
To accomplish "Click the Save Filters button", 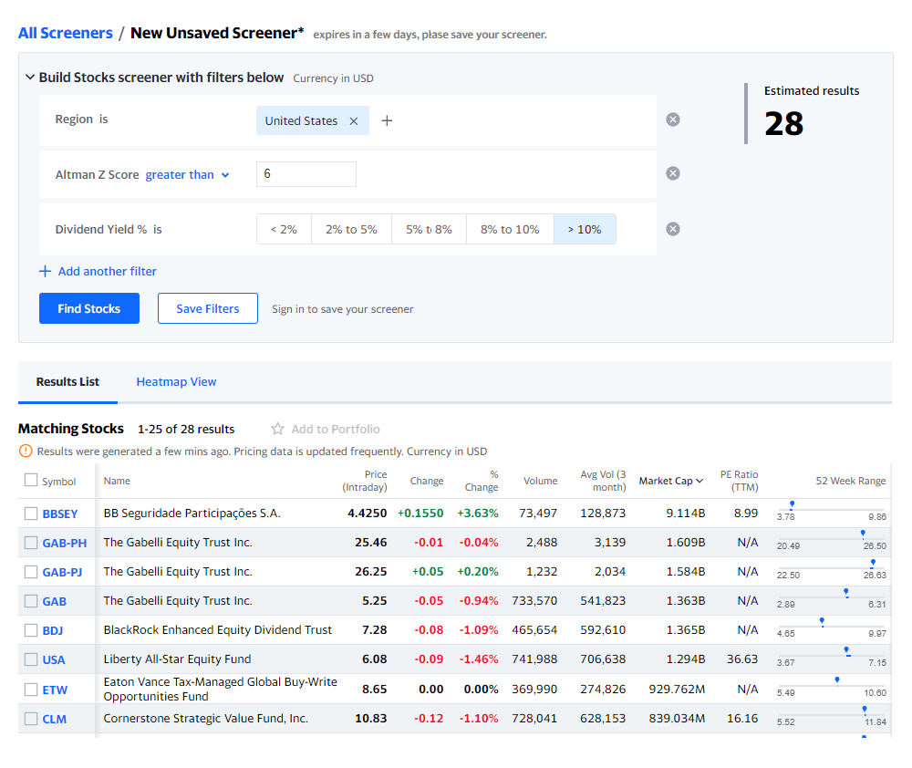I will tap(208, 308).
